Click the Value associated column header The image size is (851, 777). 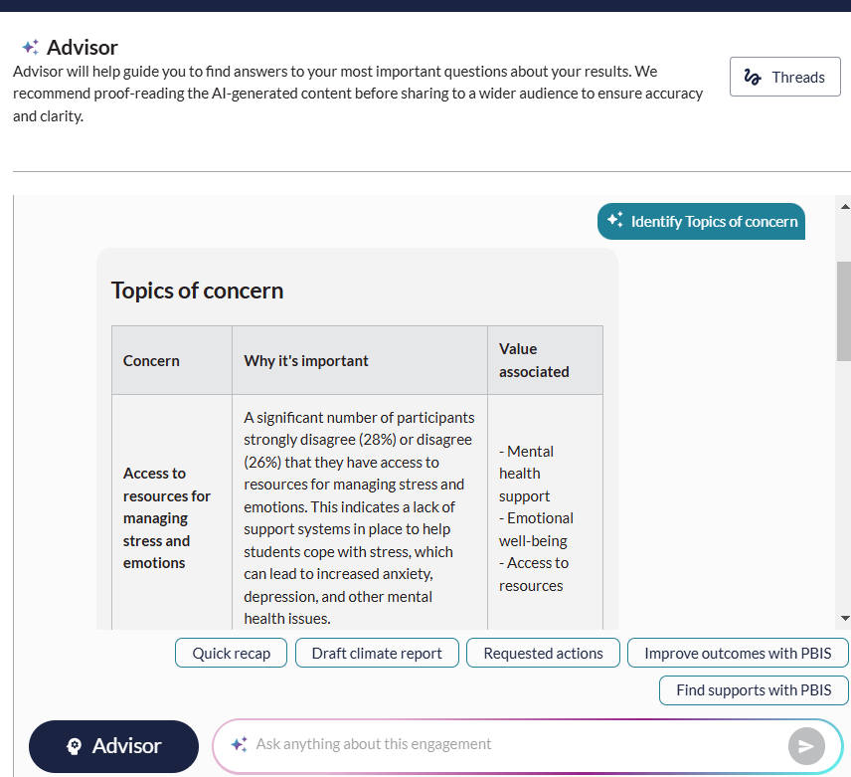tap(534, 360)
